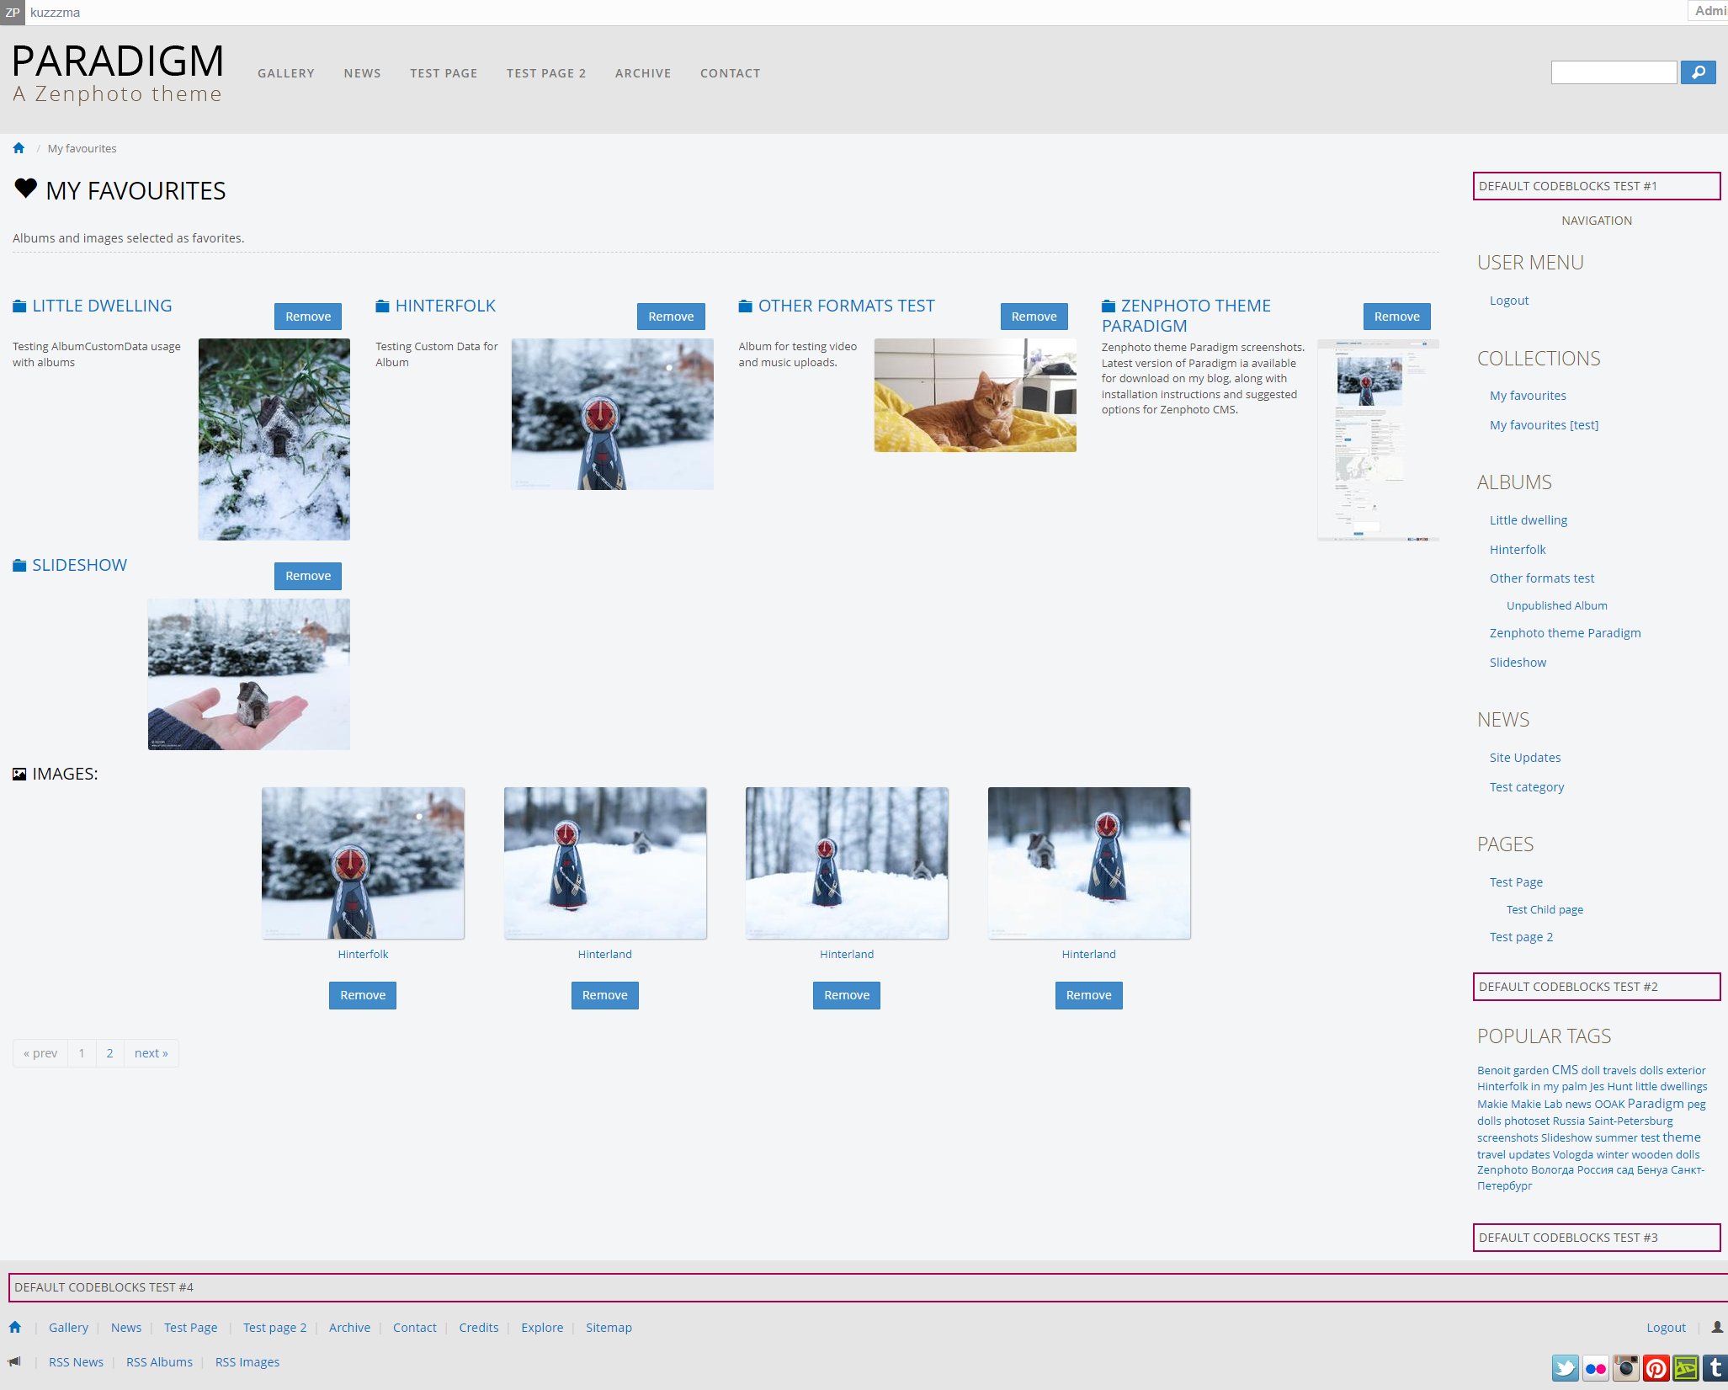Click the user profile icon in footer
This screenshot has height=1390, width=1728.
(1717, 1327)
